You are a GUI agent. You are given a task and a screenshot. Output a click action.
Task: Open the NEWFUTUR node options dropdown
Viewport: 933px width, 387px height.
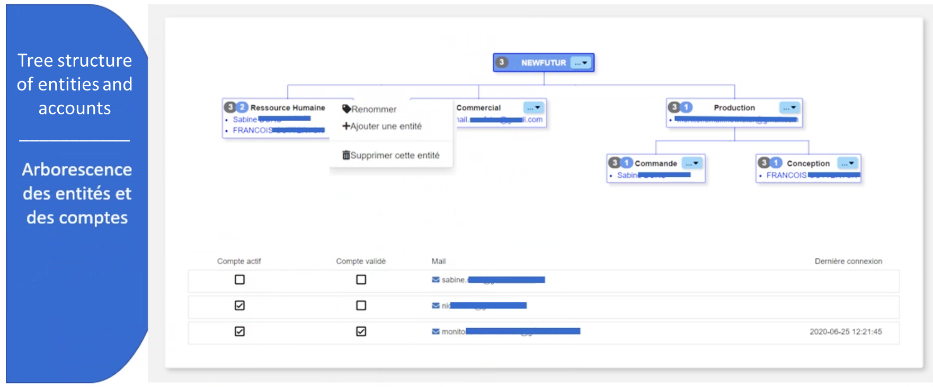tap(581, 62)
